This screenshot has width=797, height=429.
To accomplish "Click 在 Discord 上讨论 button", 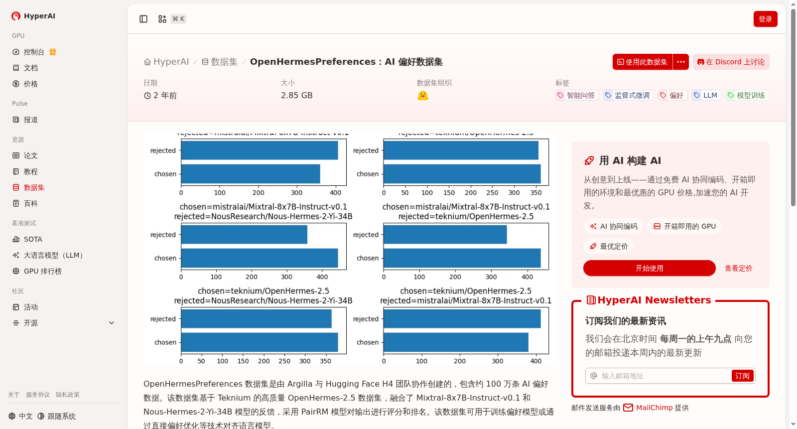I will pos(731,62).
